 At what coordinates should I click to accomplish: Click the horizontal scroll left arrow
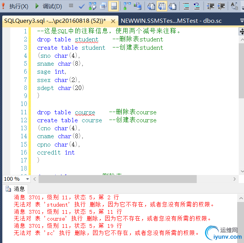tap(34, 179)
